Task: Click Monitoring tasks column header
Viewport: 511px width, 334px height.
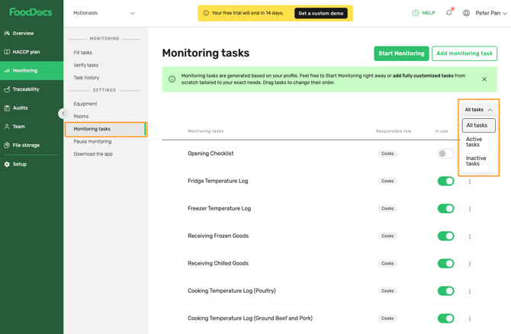Action: click(x=206, y=131)
